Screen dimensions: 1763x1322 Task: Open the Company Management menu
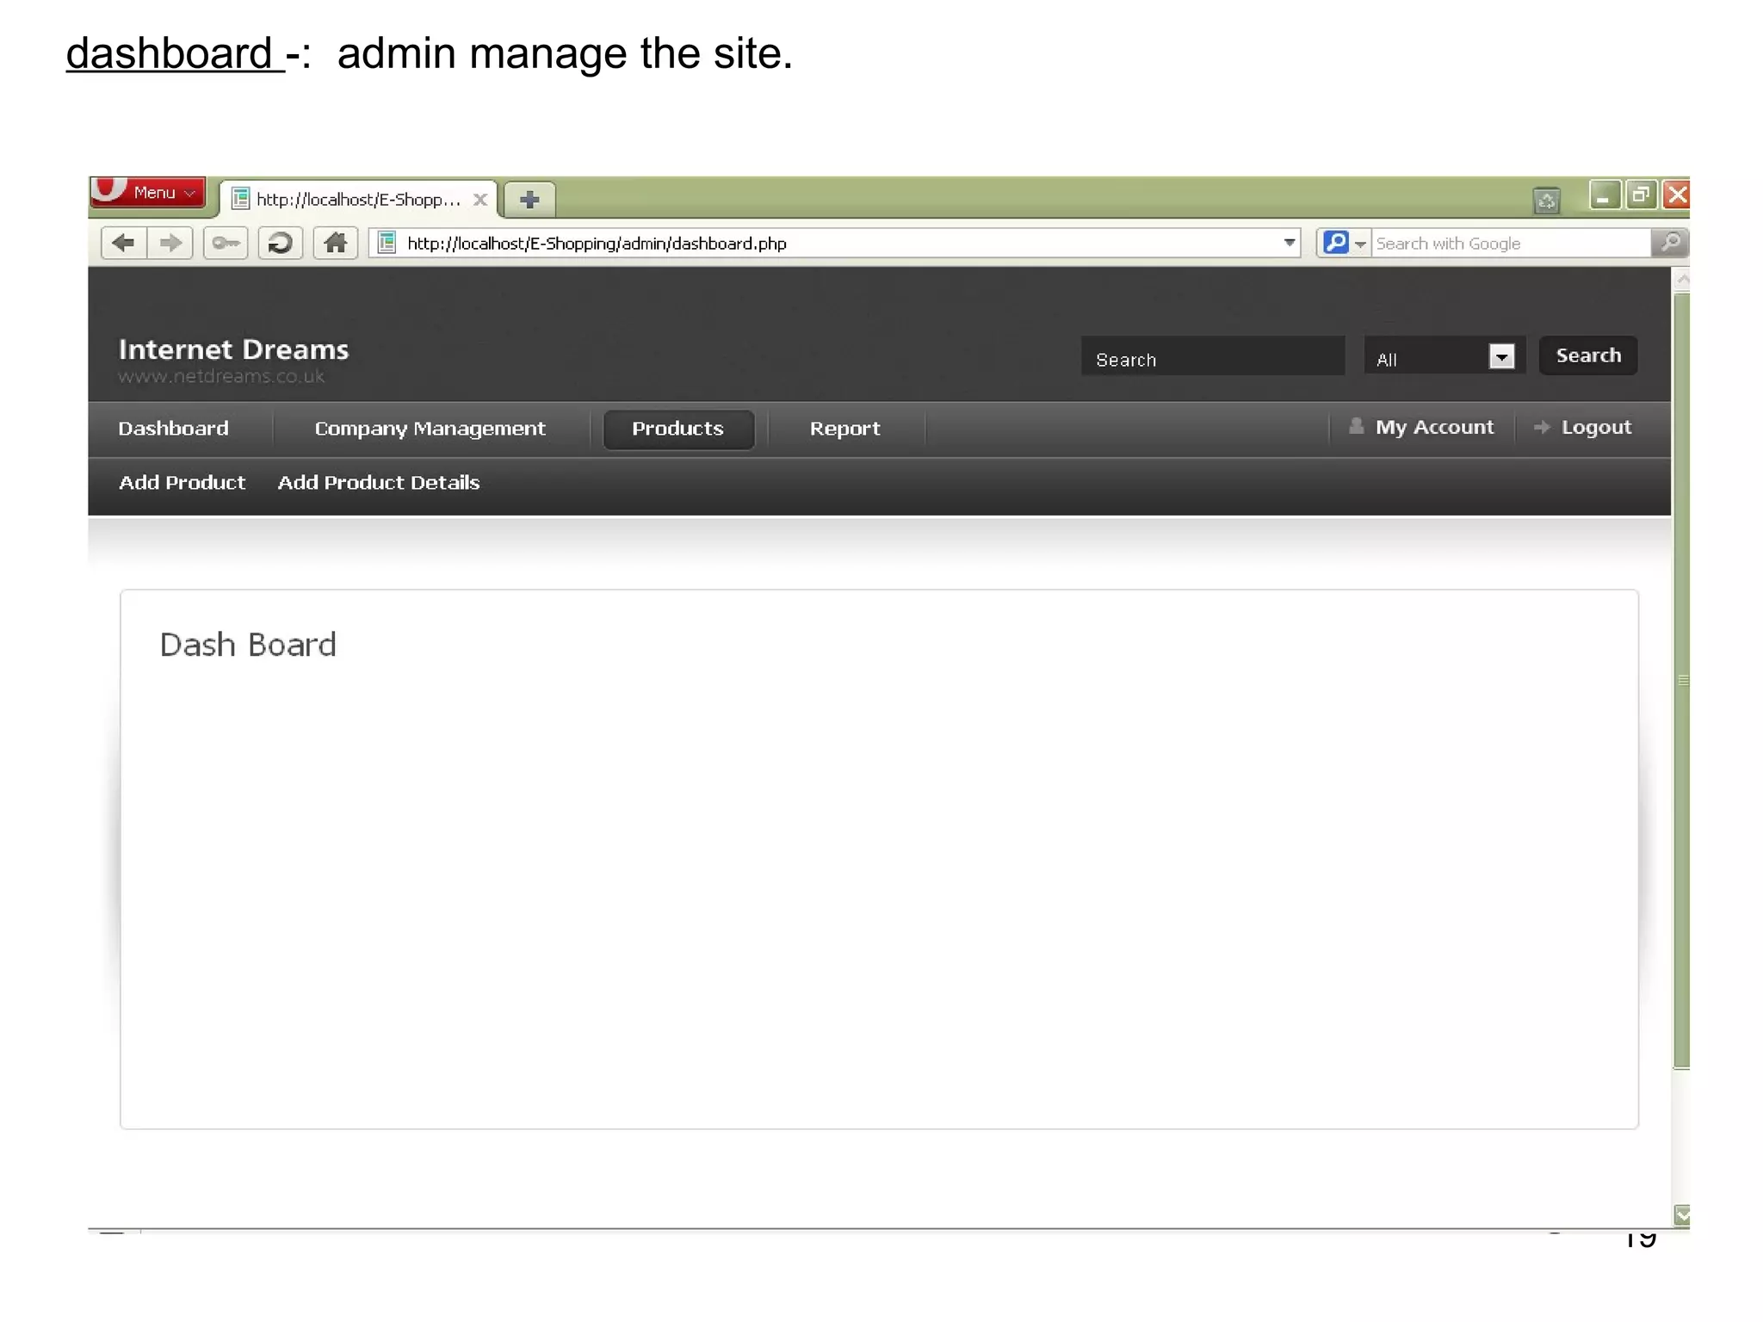pos(430,429)
